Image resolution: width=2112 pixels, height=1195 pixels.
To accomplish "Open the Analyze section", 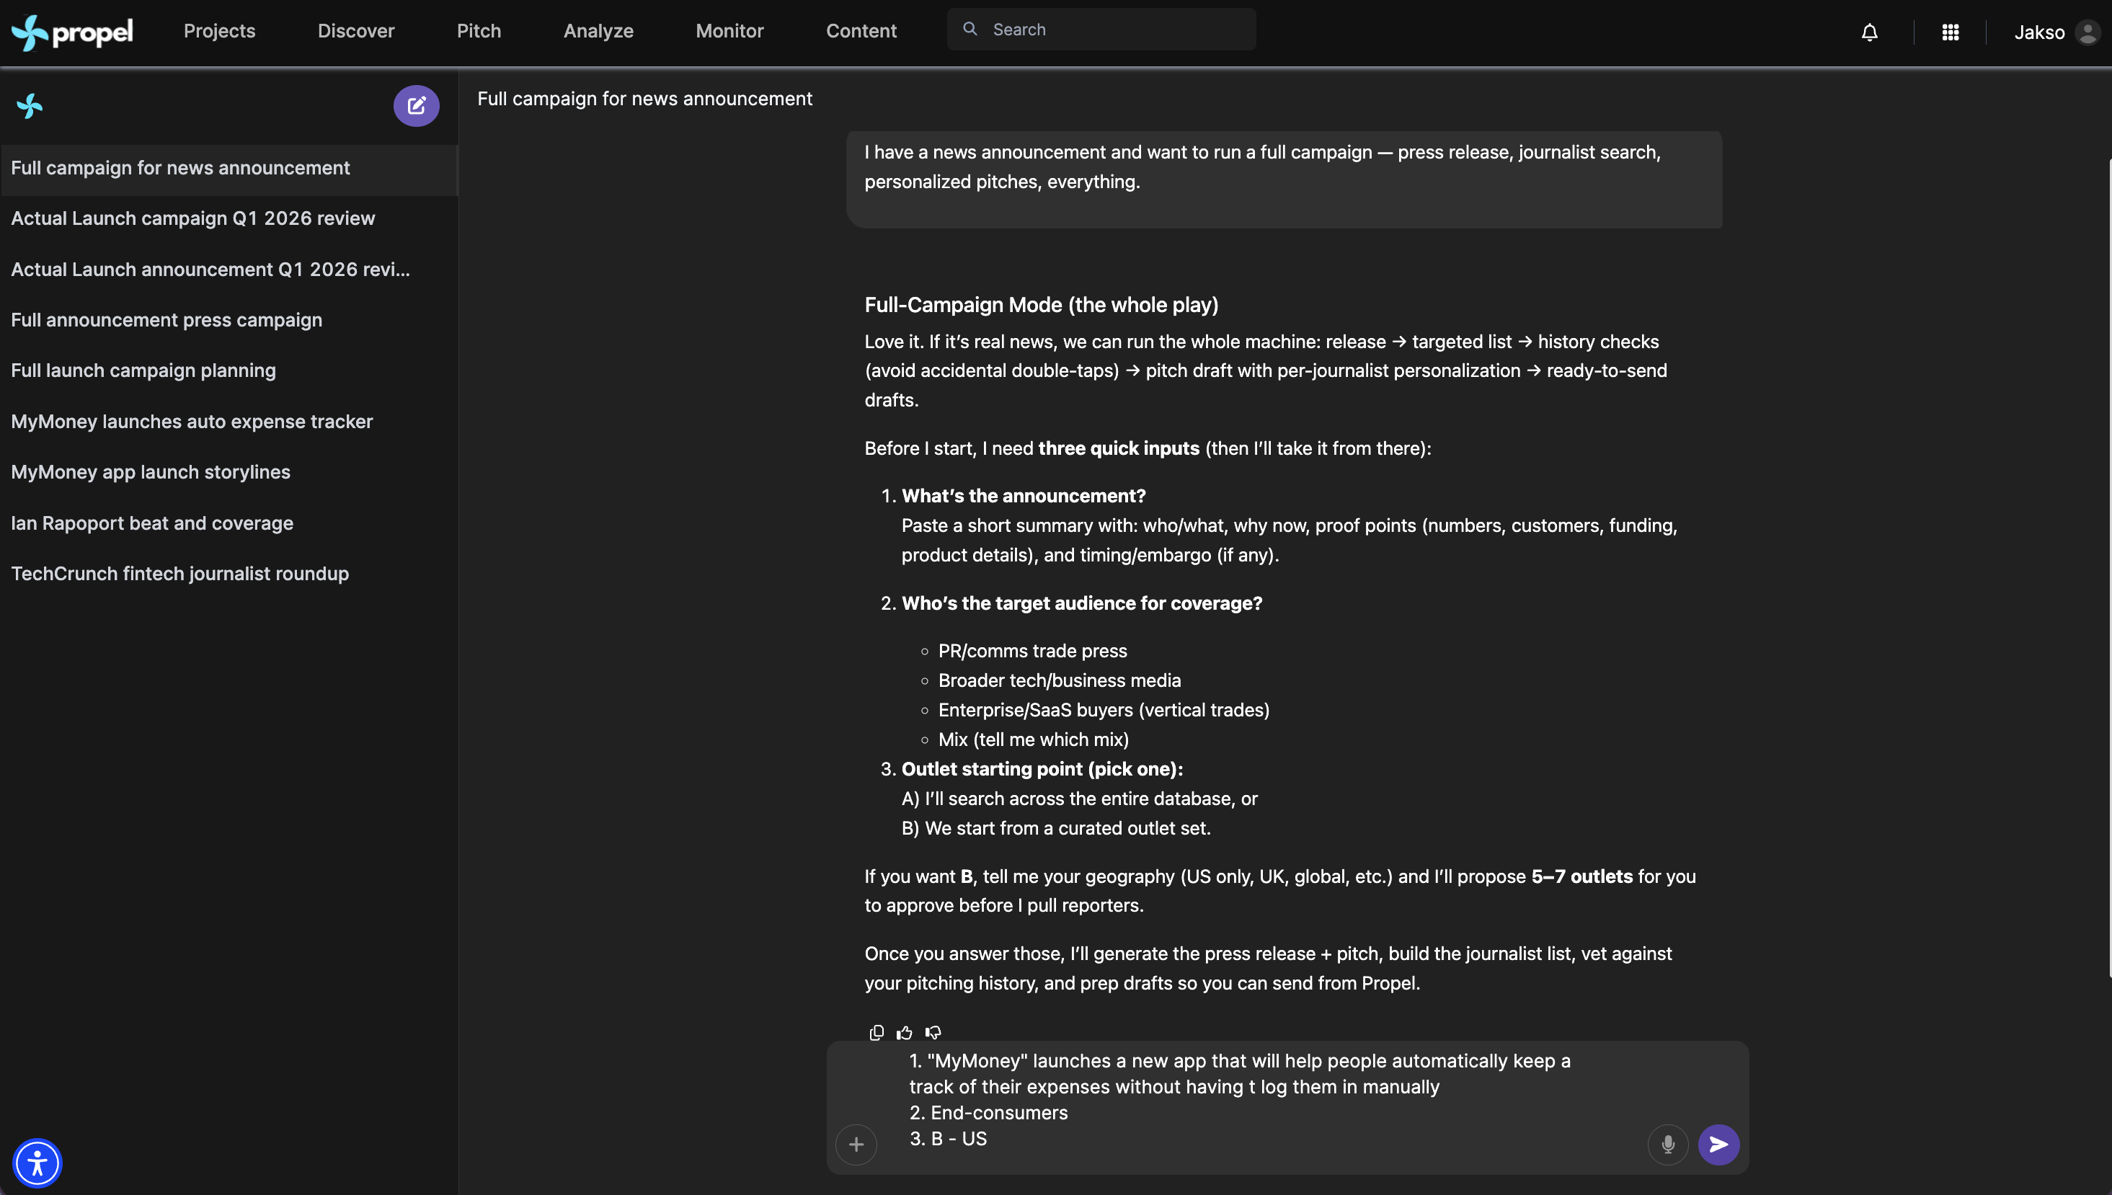I will pos(598,31).
